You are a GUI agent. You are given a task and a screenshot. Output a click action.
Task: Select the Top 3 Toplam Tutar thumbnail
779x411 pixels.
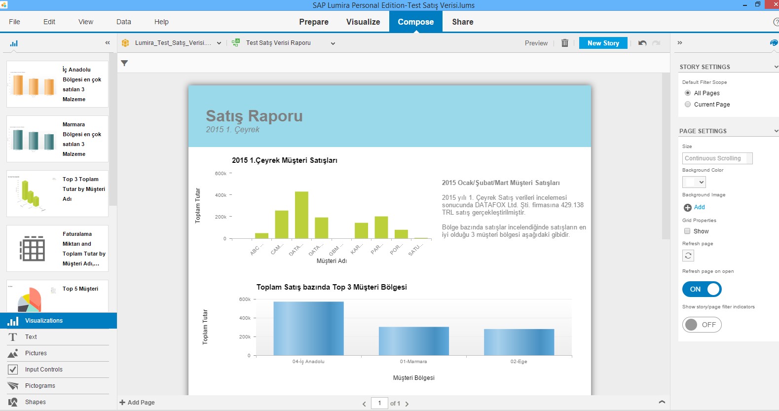click(57, 193)
